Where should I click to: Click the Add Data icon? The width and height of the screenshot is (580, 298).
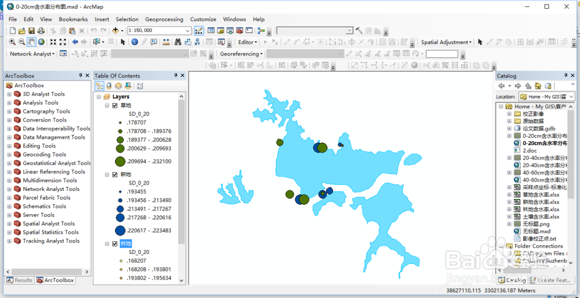click(115, 31)
